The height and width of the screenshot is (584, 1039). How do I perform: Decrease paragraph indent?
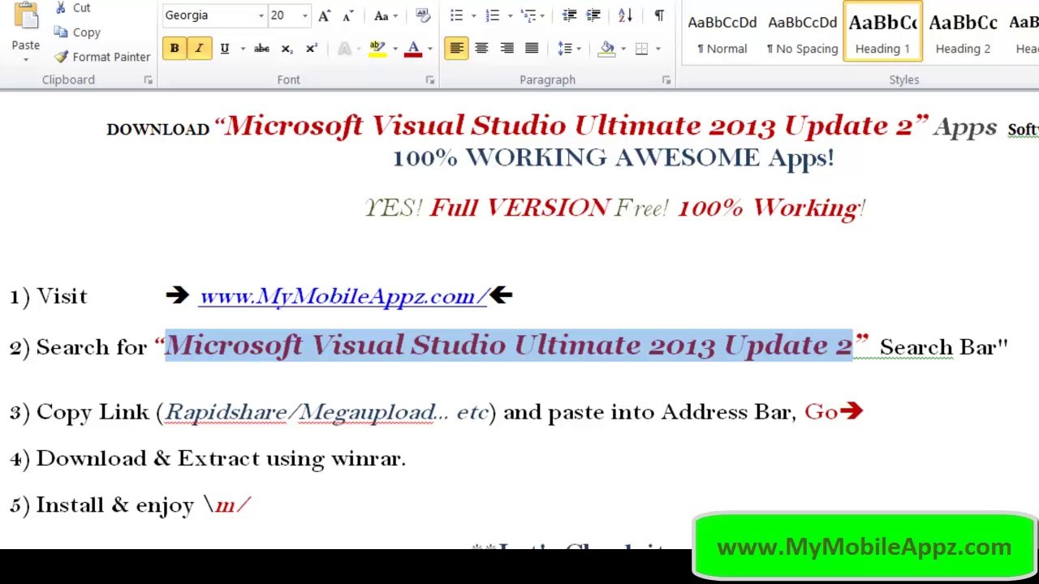[x=569, y=15]
